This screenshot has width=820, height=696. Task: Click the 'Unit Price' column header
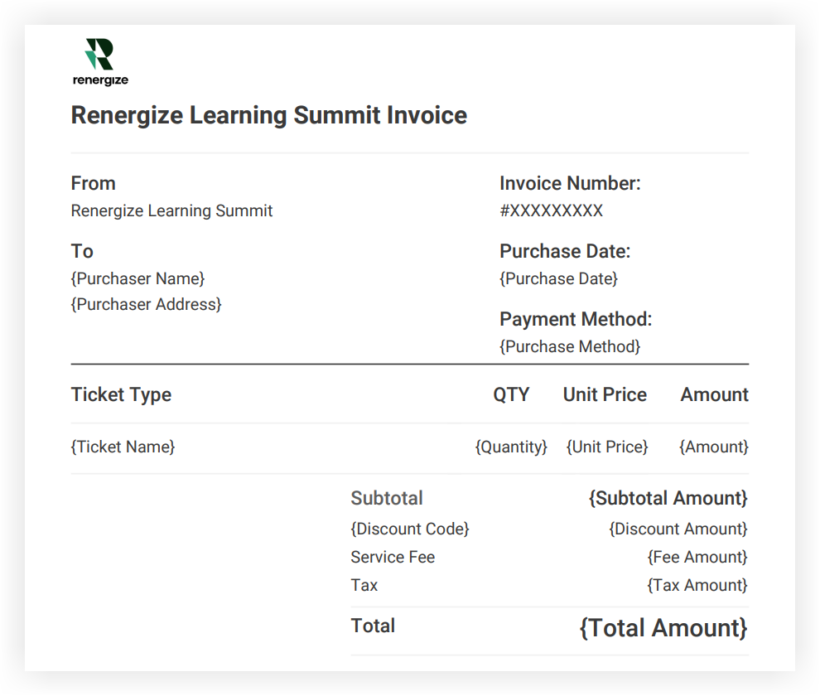click(x=605, y=394)
